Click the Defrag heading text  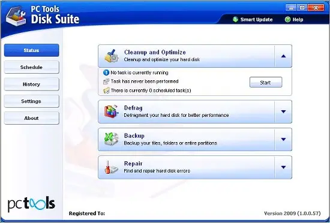coord(133,108)
